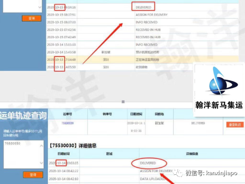Click the 请输入运单单号 instruction text
Image resolution: width=245 pixels, height=184 pixels.
point(23,133)
